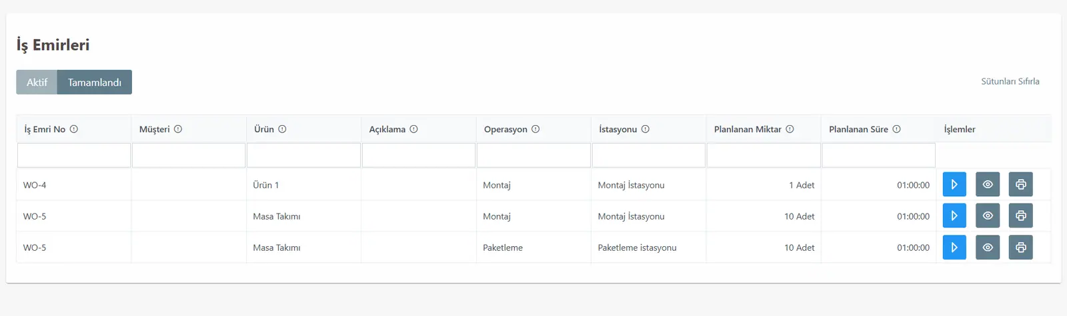Focus the Planlanan Miktar filter field
The height and width of the screenshot is (316, 1067).
coord(764,155)
